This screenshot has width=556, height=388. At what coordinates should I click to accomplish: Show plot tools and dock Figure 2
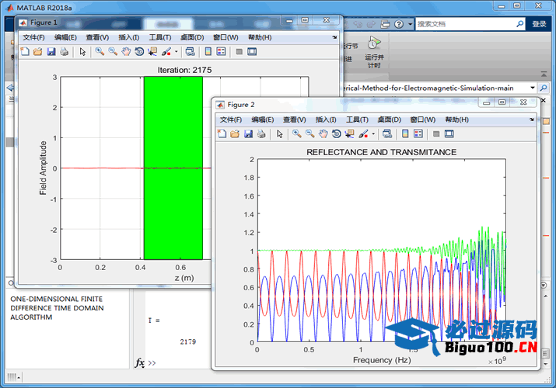click(449, 133)
